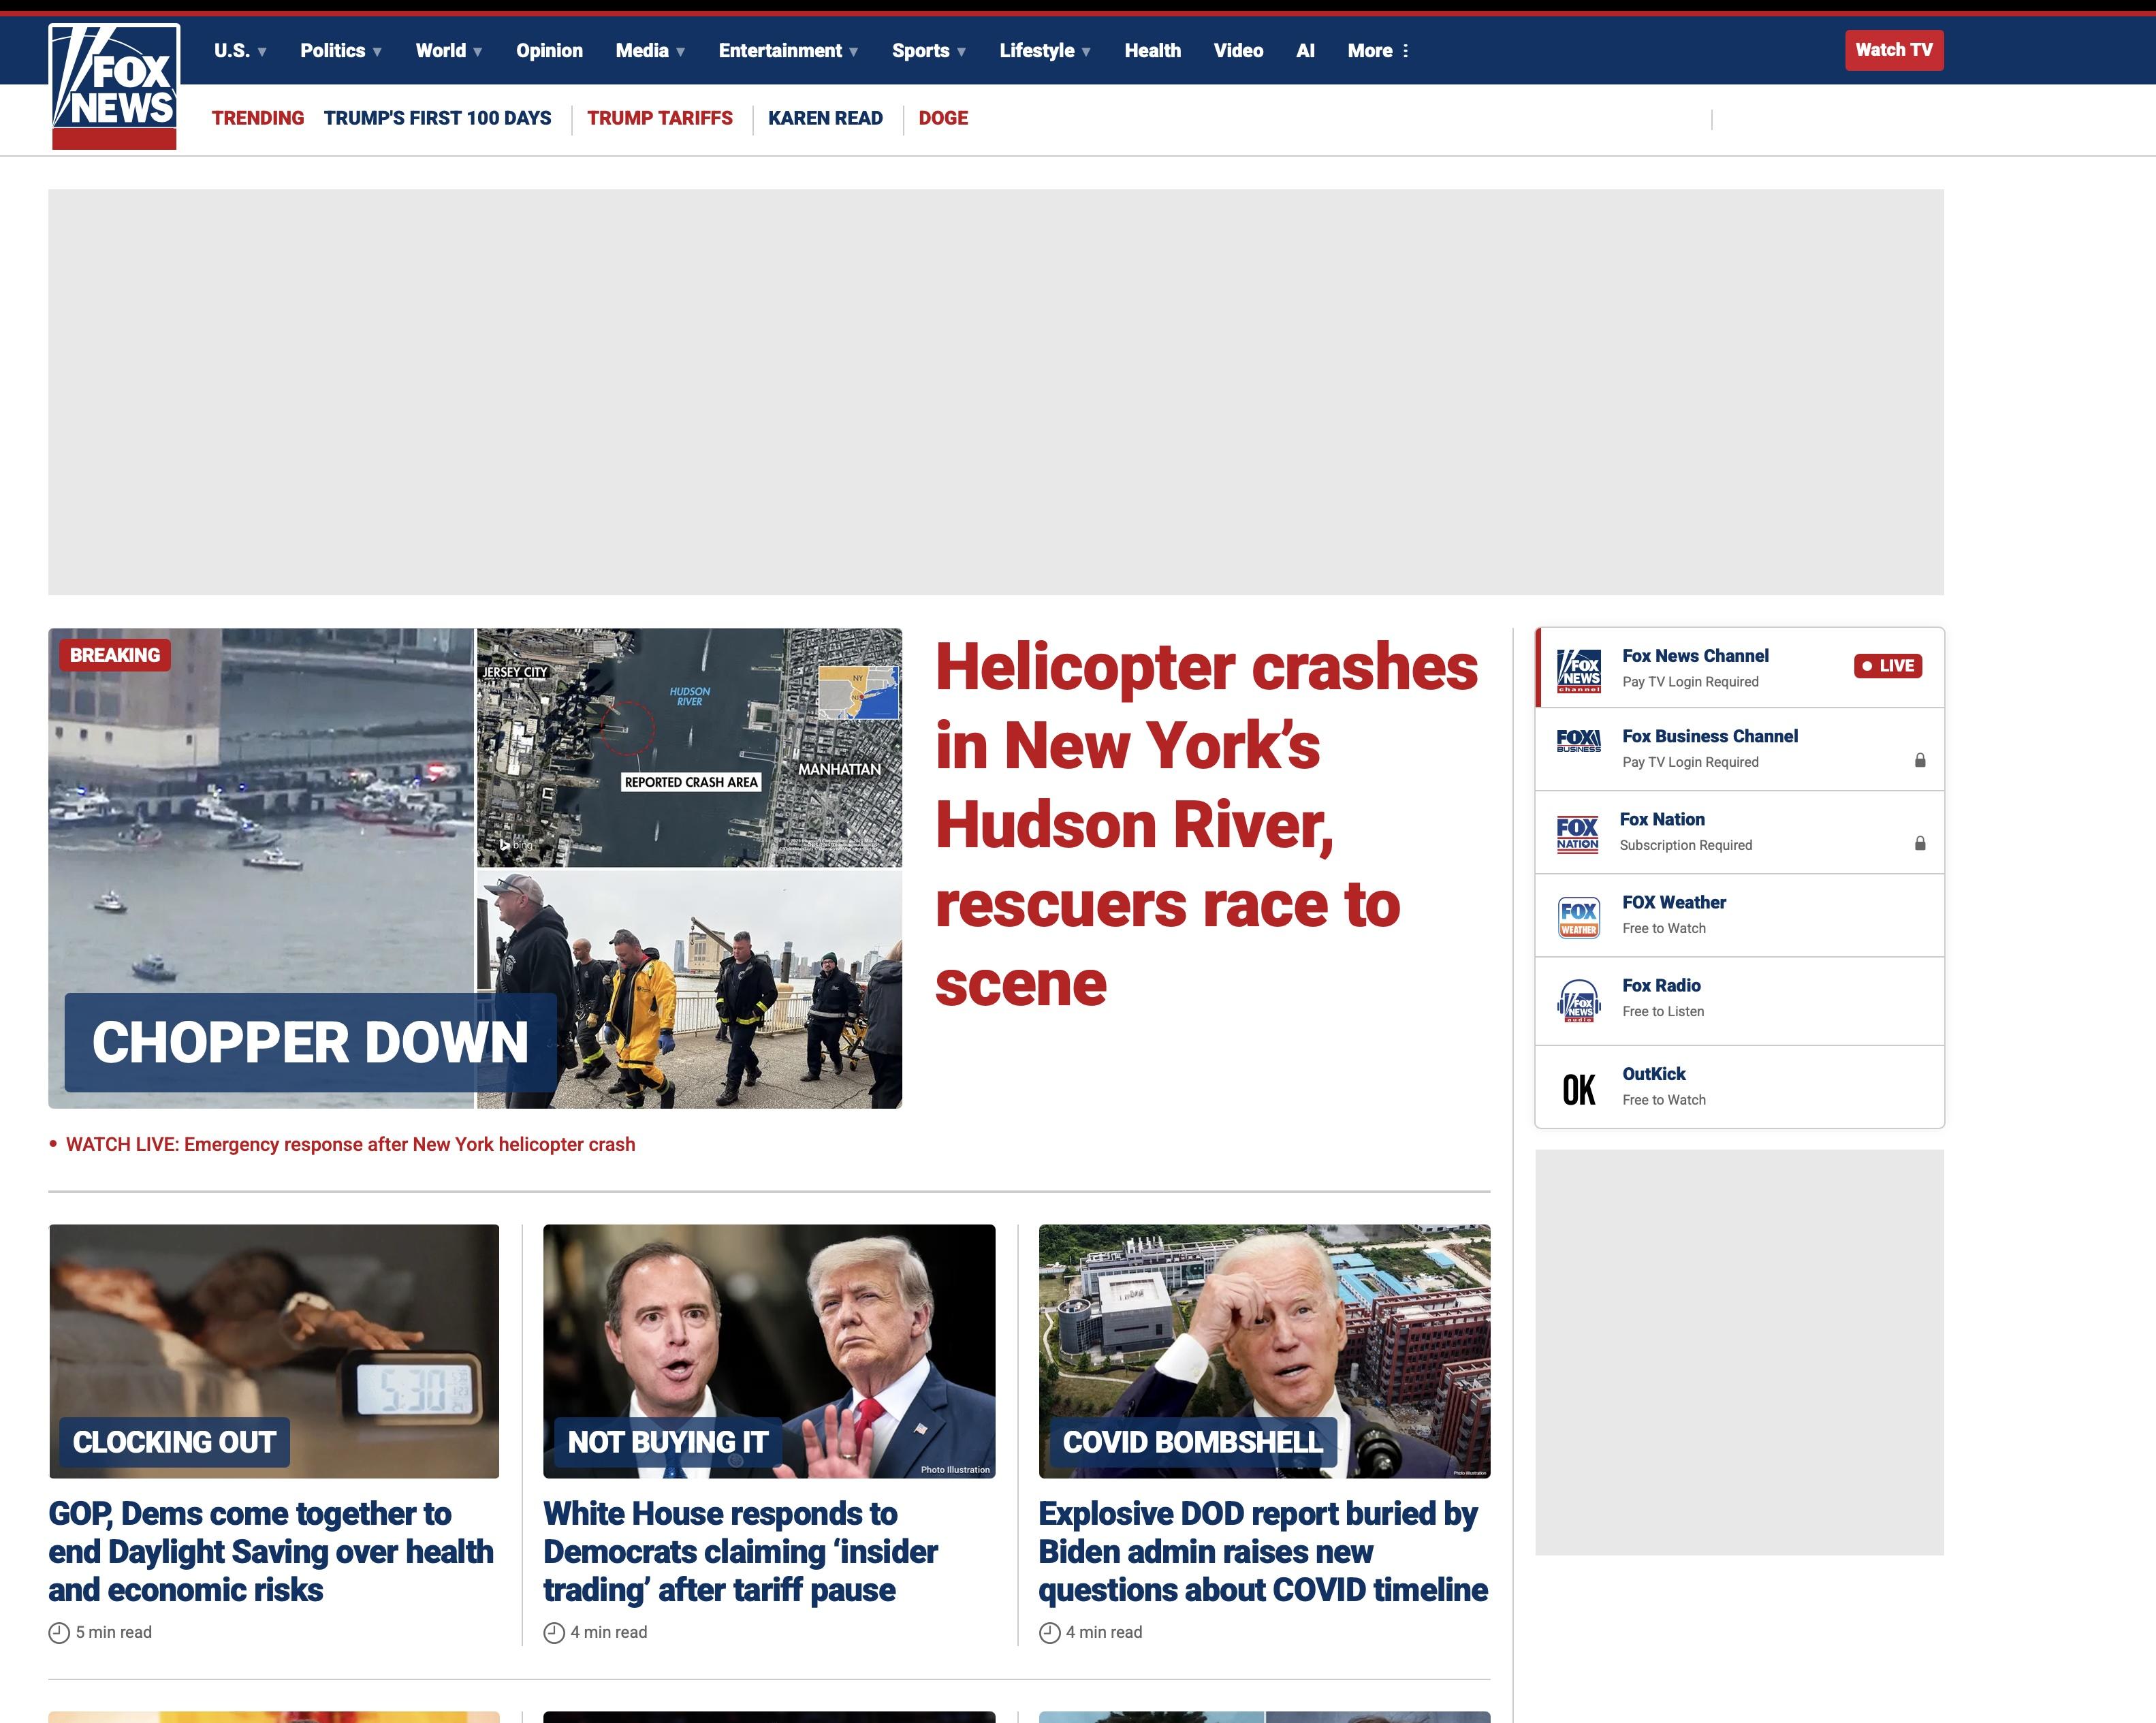Open the FOX Weather stream
The height and width of the screenshot is (1723, 2156).
[x=1739, y=915]
